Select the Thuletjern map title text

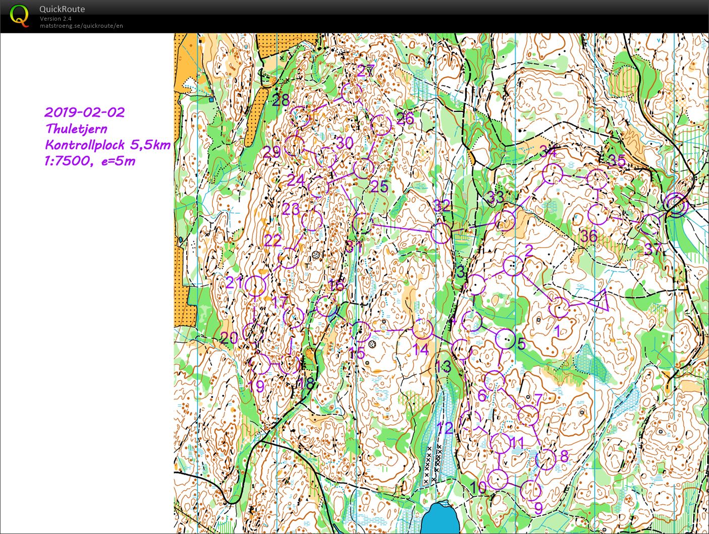pos(76,128)
